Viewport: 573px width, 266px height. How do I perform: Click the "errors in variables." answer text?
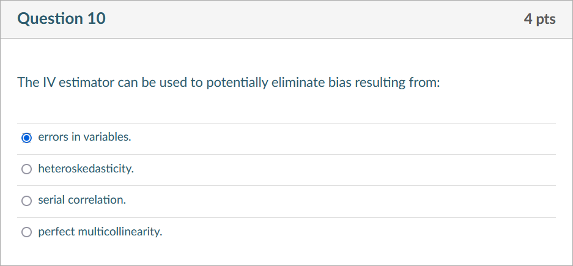[x=84, y=137]
